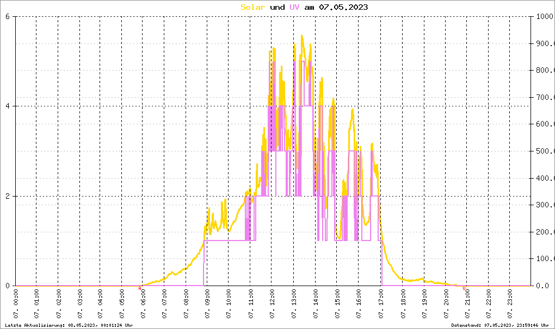The width and height of the screenshot is (555, 329).
Task: Click the violet "UV" word in title
Action: coord(294,7)
